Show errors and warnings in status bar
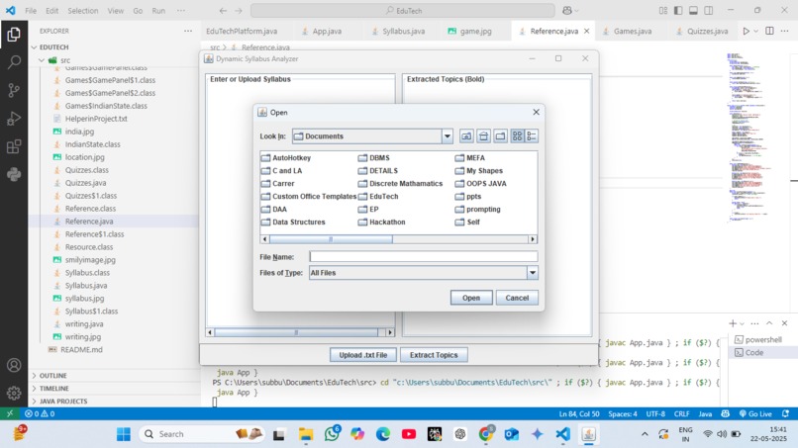The width and height of the screenshot is (798, 448). click(40, 413)
